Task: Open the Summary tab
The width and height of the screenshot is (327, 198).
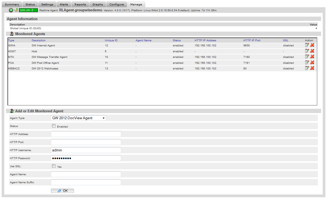Action: pos(12,4)
